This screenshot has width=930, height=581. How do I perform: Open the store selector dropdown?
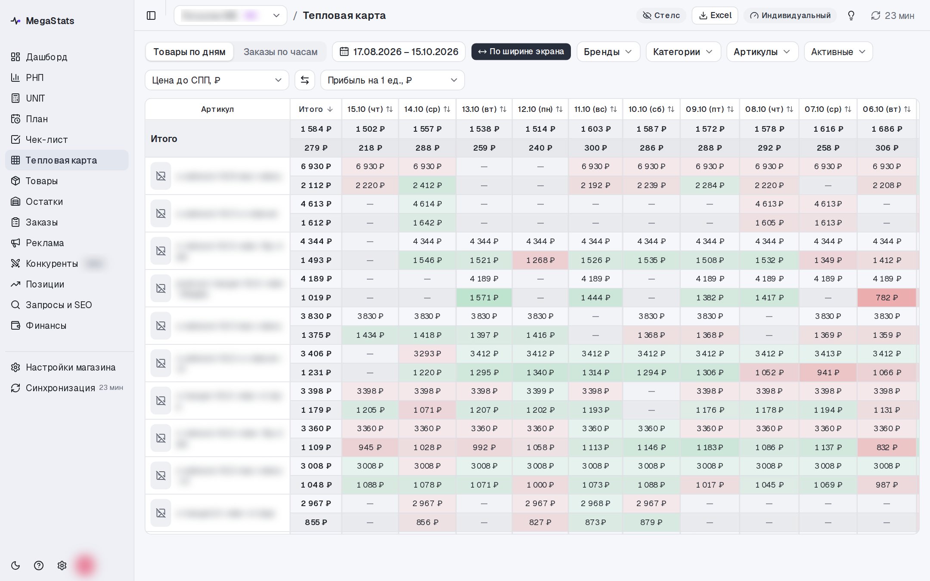coord(230,15)
